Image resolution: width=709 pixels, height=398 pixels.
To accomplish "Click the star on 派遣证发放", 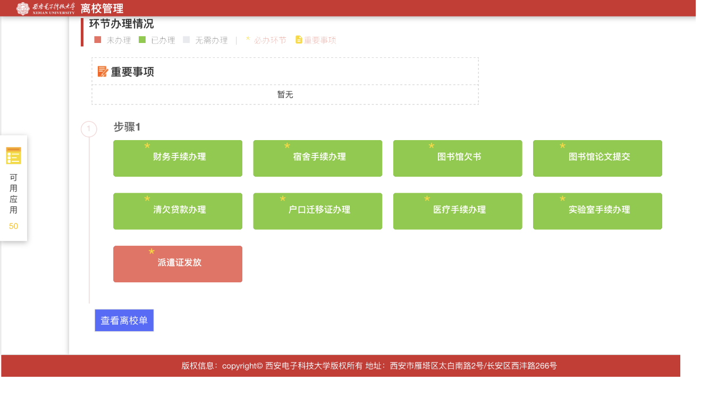I will point(151,251).
